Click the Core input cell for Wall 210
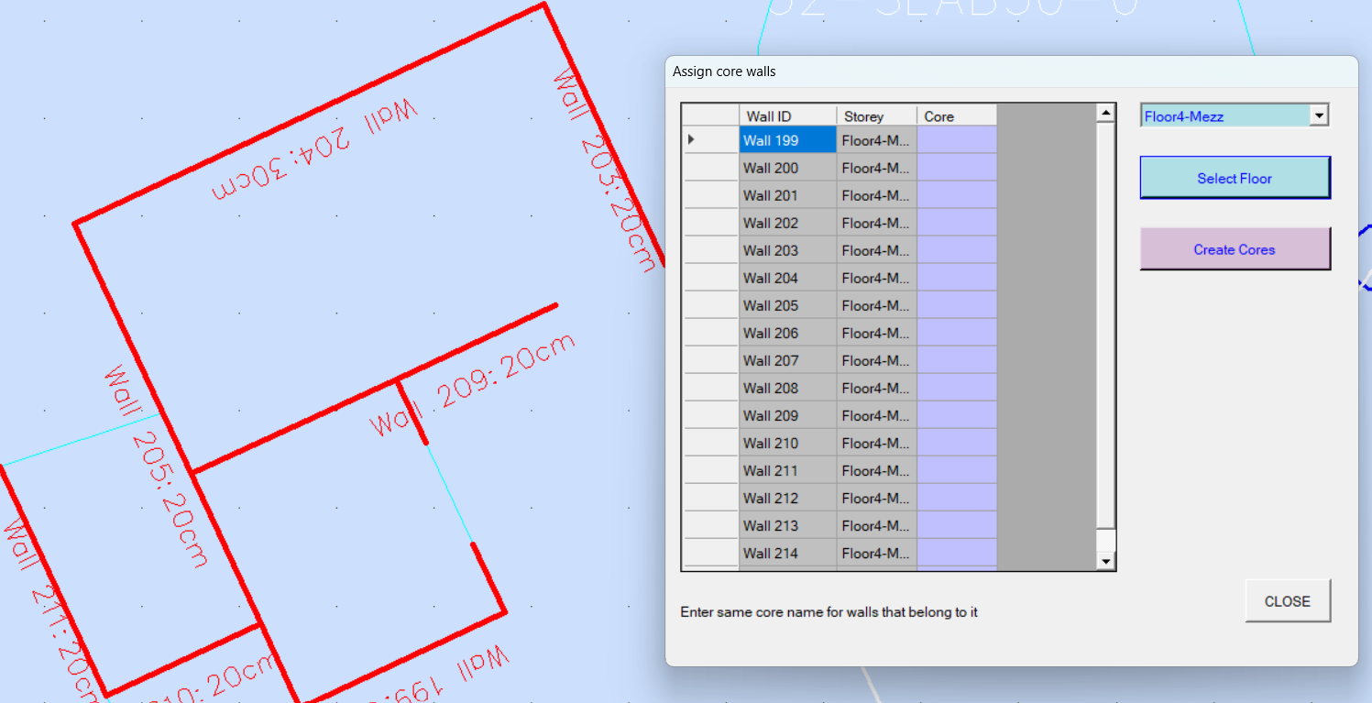Image resolution: width=1372 pixels, height=703 pixels. tap(957, 443)
